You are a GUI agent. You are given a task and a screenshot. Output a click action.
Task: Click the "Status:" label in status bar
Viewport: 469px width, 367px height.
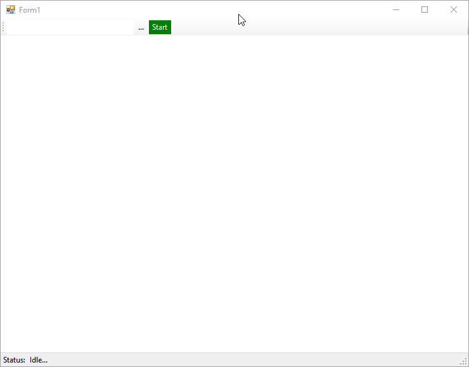point(14,360)
